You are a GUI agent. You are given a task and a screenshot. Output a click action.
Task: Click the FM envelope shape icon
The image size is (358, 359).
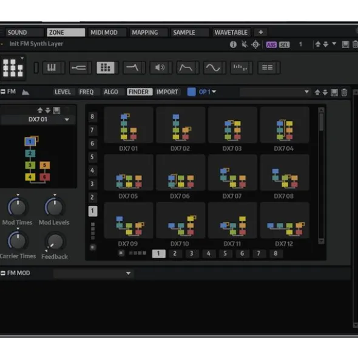tap(25, 92)
